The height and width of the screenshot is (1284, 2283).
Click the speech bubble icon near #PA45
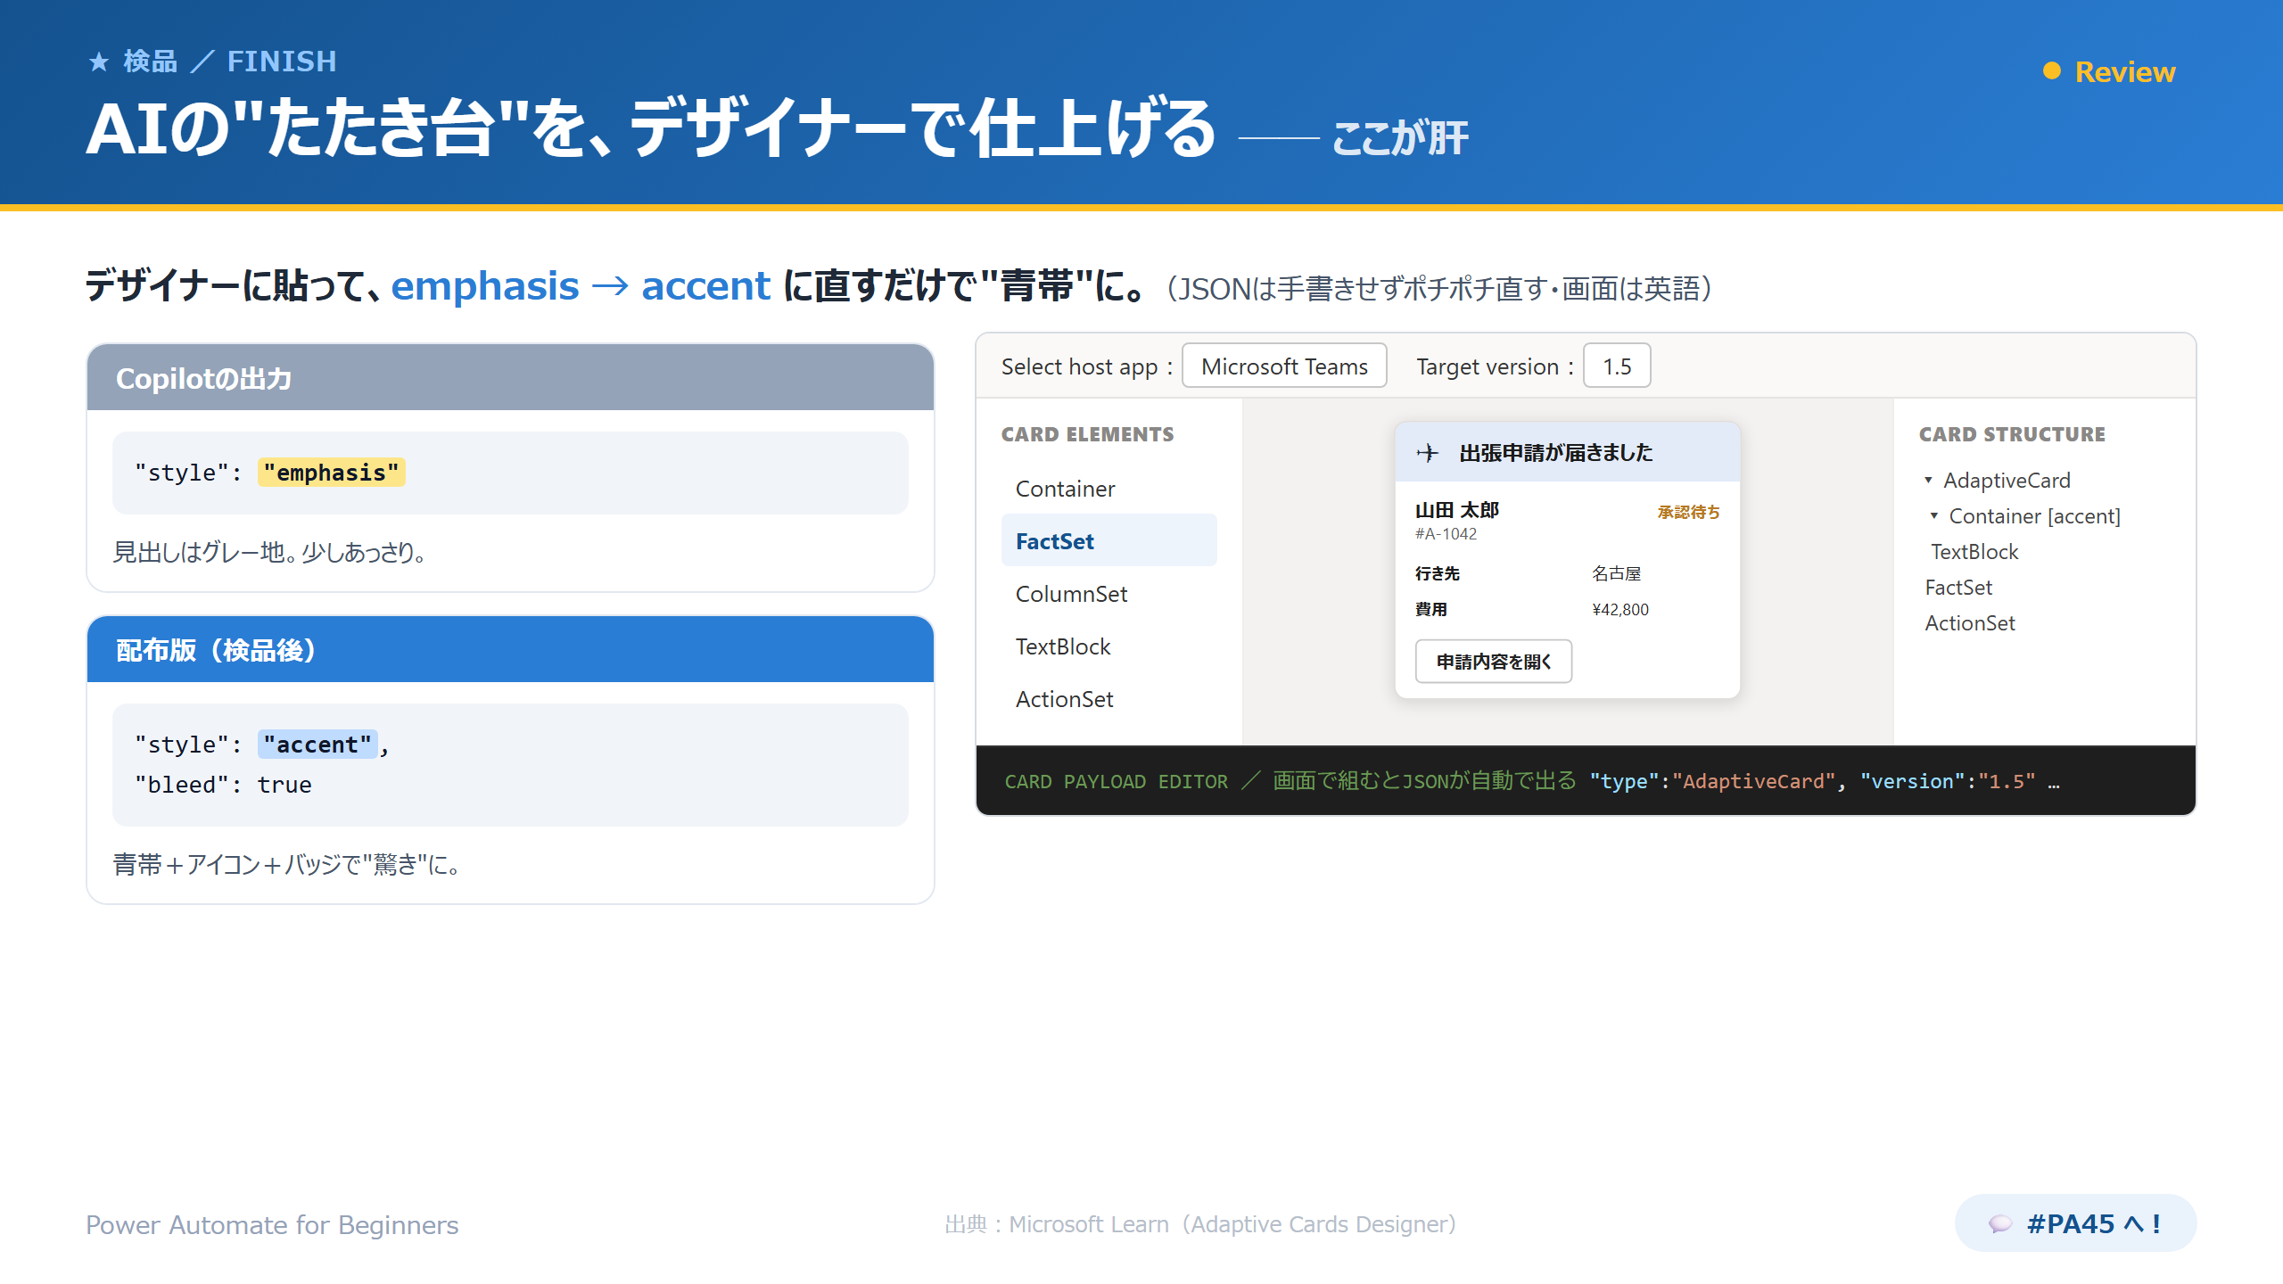click(2000, 1223)
